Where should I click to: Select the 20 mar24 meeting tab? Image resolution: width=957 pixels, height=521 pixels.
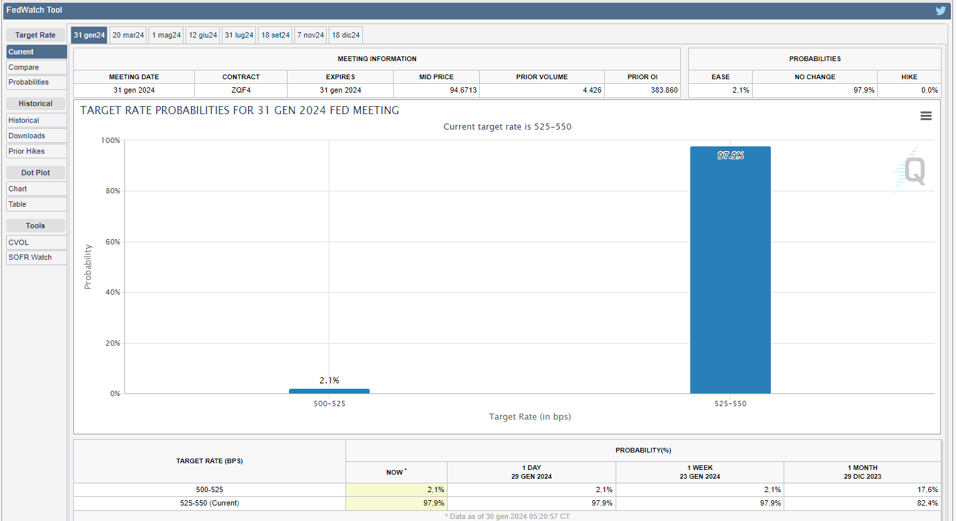(128, 35)
